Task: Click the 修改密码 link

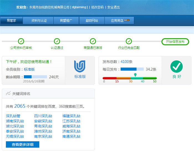Action: [x=97, y=7]
